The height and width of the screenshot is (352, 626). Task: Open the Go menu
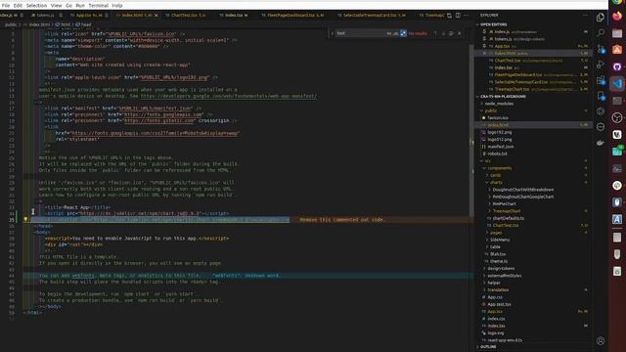pyautogui.click(x=68, y=6)
